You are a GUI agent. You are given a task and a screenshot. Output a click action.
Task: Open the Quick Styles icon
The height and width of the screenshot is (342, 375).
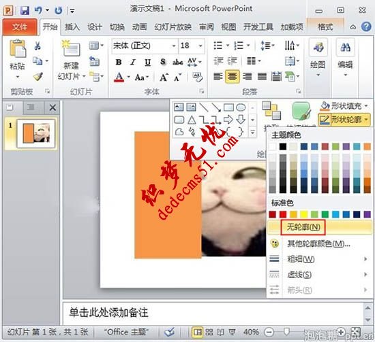(301, 111)
